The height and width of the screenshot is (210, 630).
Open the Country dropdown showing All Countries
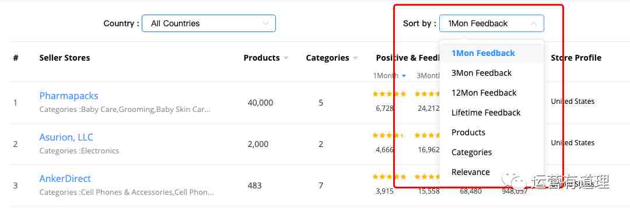coord(208,23)
